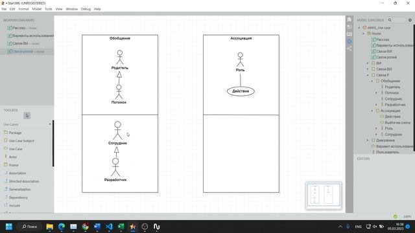Collapse the Диаграмма package node
The width and height of the screenshot is (415, 233).
point(368,140)
